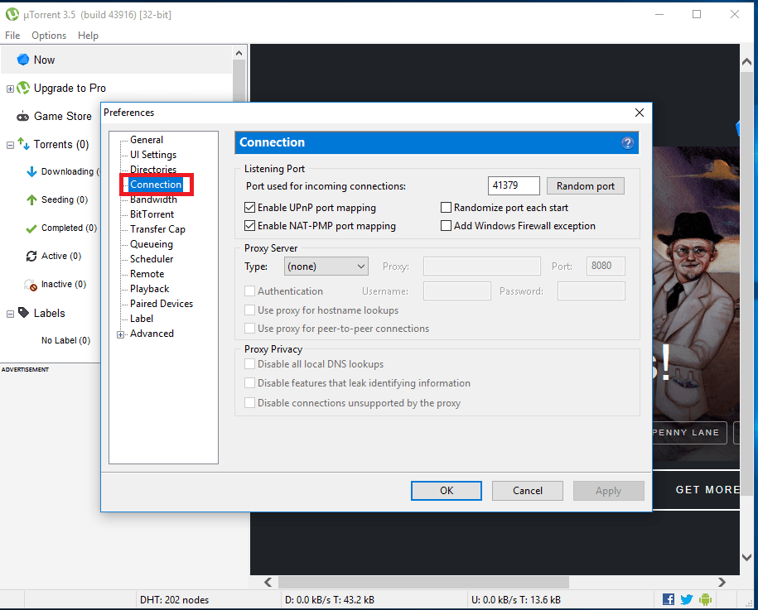The height and width of the screenshot is (610, 758).
Task: Confirm preferences with OK button
Action: (447, 491)
